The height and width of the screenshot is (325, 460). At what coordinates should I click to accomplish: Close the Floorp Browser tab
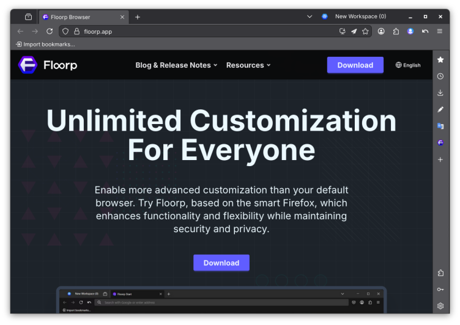click(122, 17)
